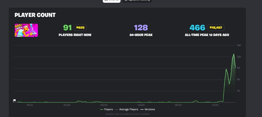The width and height of the screenshot is (262, 117).
Task: Click the #18,467 all-time rank badge
Action: pyautogui.click(x=216, y=28)
